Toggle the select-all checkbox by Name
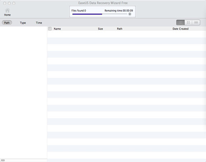Screen dimensions: 206x162 pyautogui.click(x=50, y=29)
